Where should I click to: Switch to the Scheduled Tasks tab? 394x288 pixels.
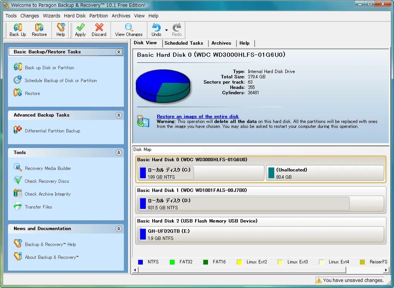[x=184, y=43]
